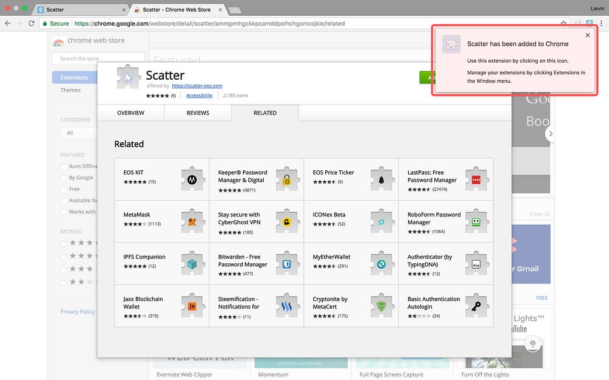The image size is (609, 380).
Task: Open the Cryptonite by MetaCert shield icon
Action: tap(382, 306)
